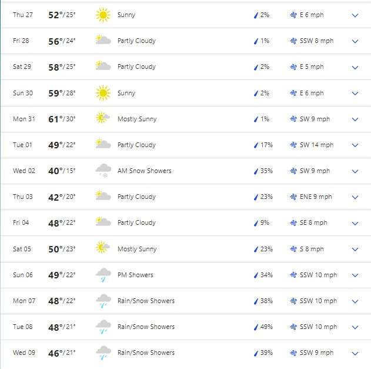Select the Tue 01 date label
The width and height of the screenshot is (371, 369).
pos(22,145)
